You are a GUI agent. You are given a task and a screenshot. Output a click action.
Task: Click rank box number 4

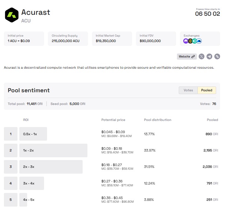[x=11, y=183]
